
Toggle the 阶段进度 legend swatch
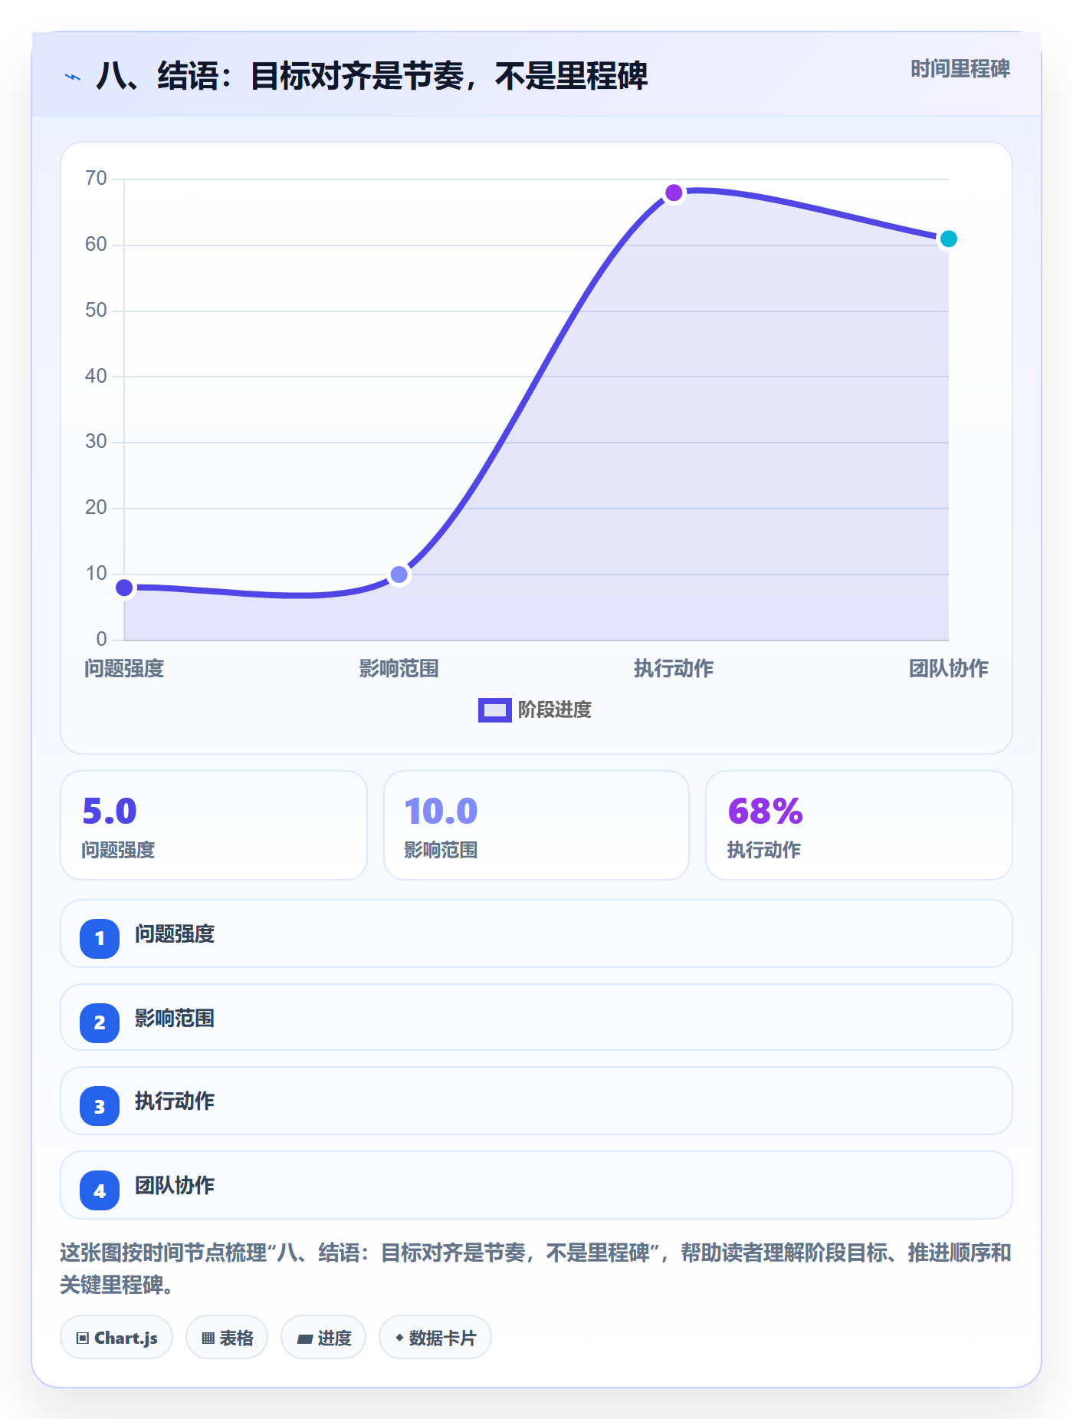[494, 710]
